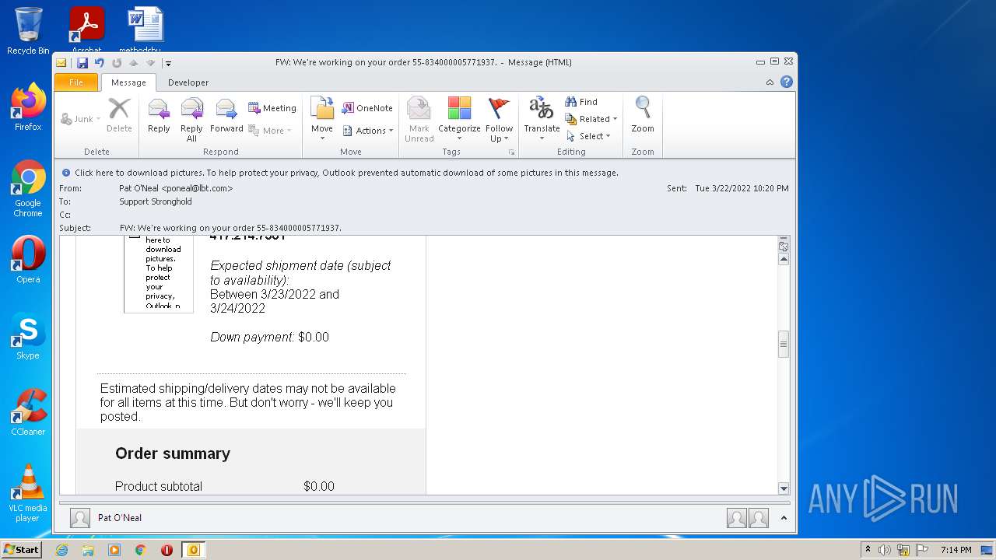
Task: Open the Windows Start menu
Action: coord(22,550)
